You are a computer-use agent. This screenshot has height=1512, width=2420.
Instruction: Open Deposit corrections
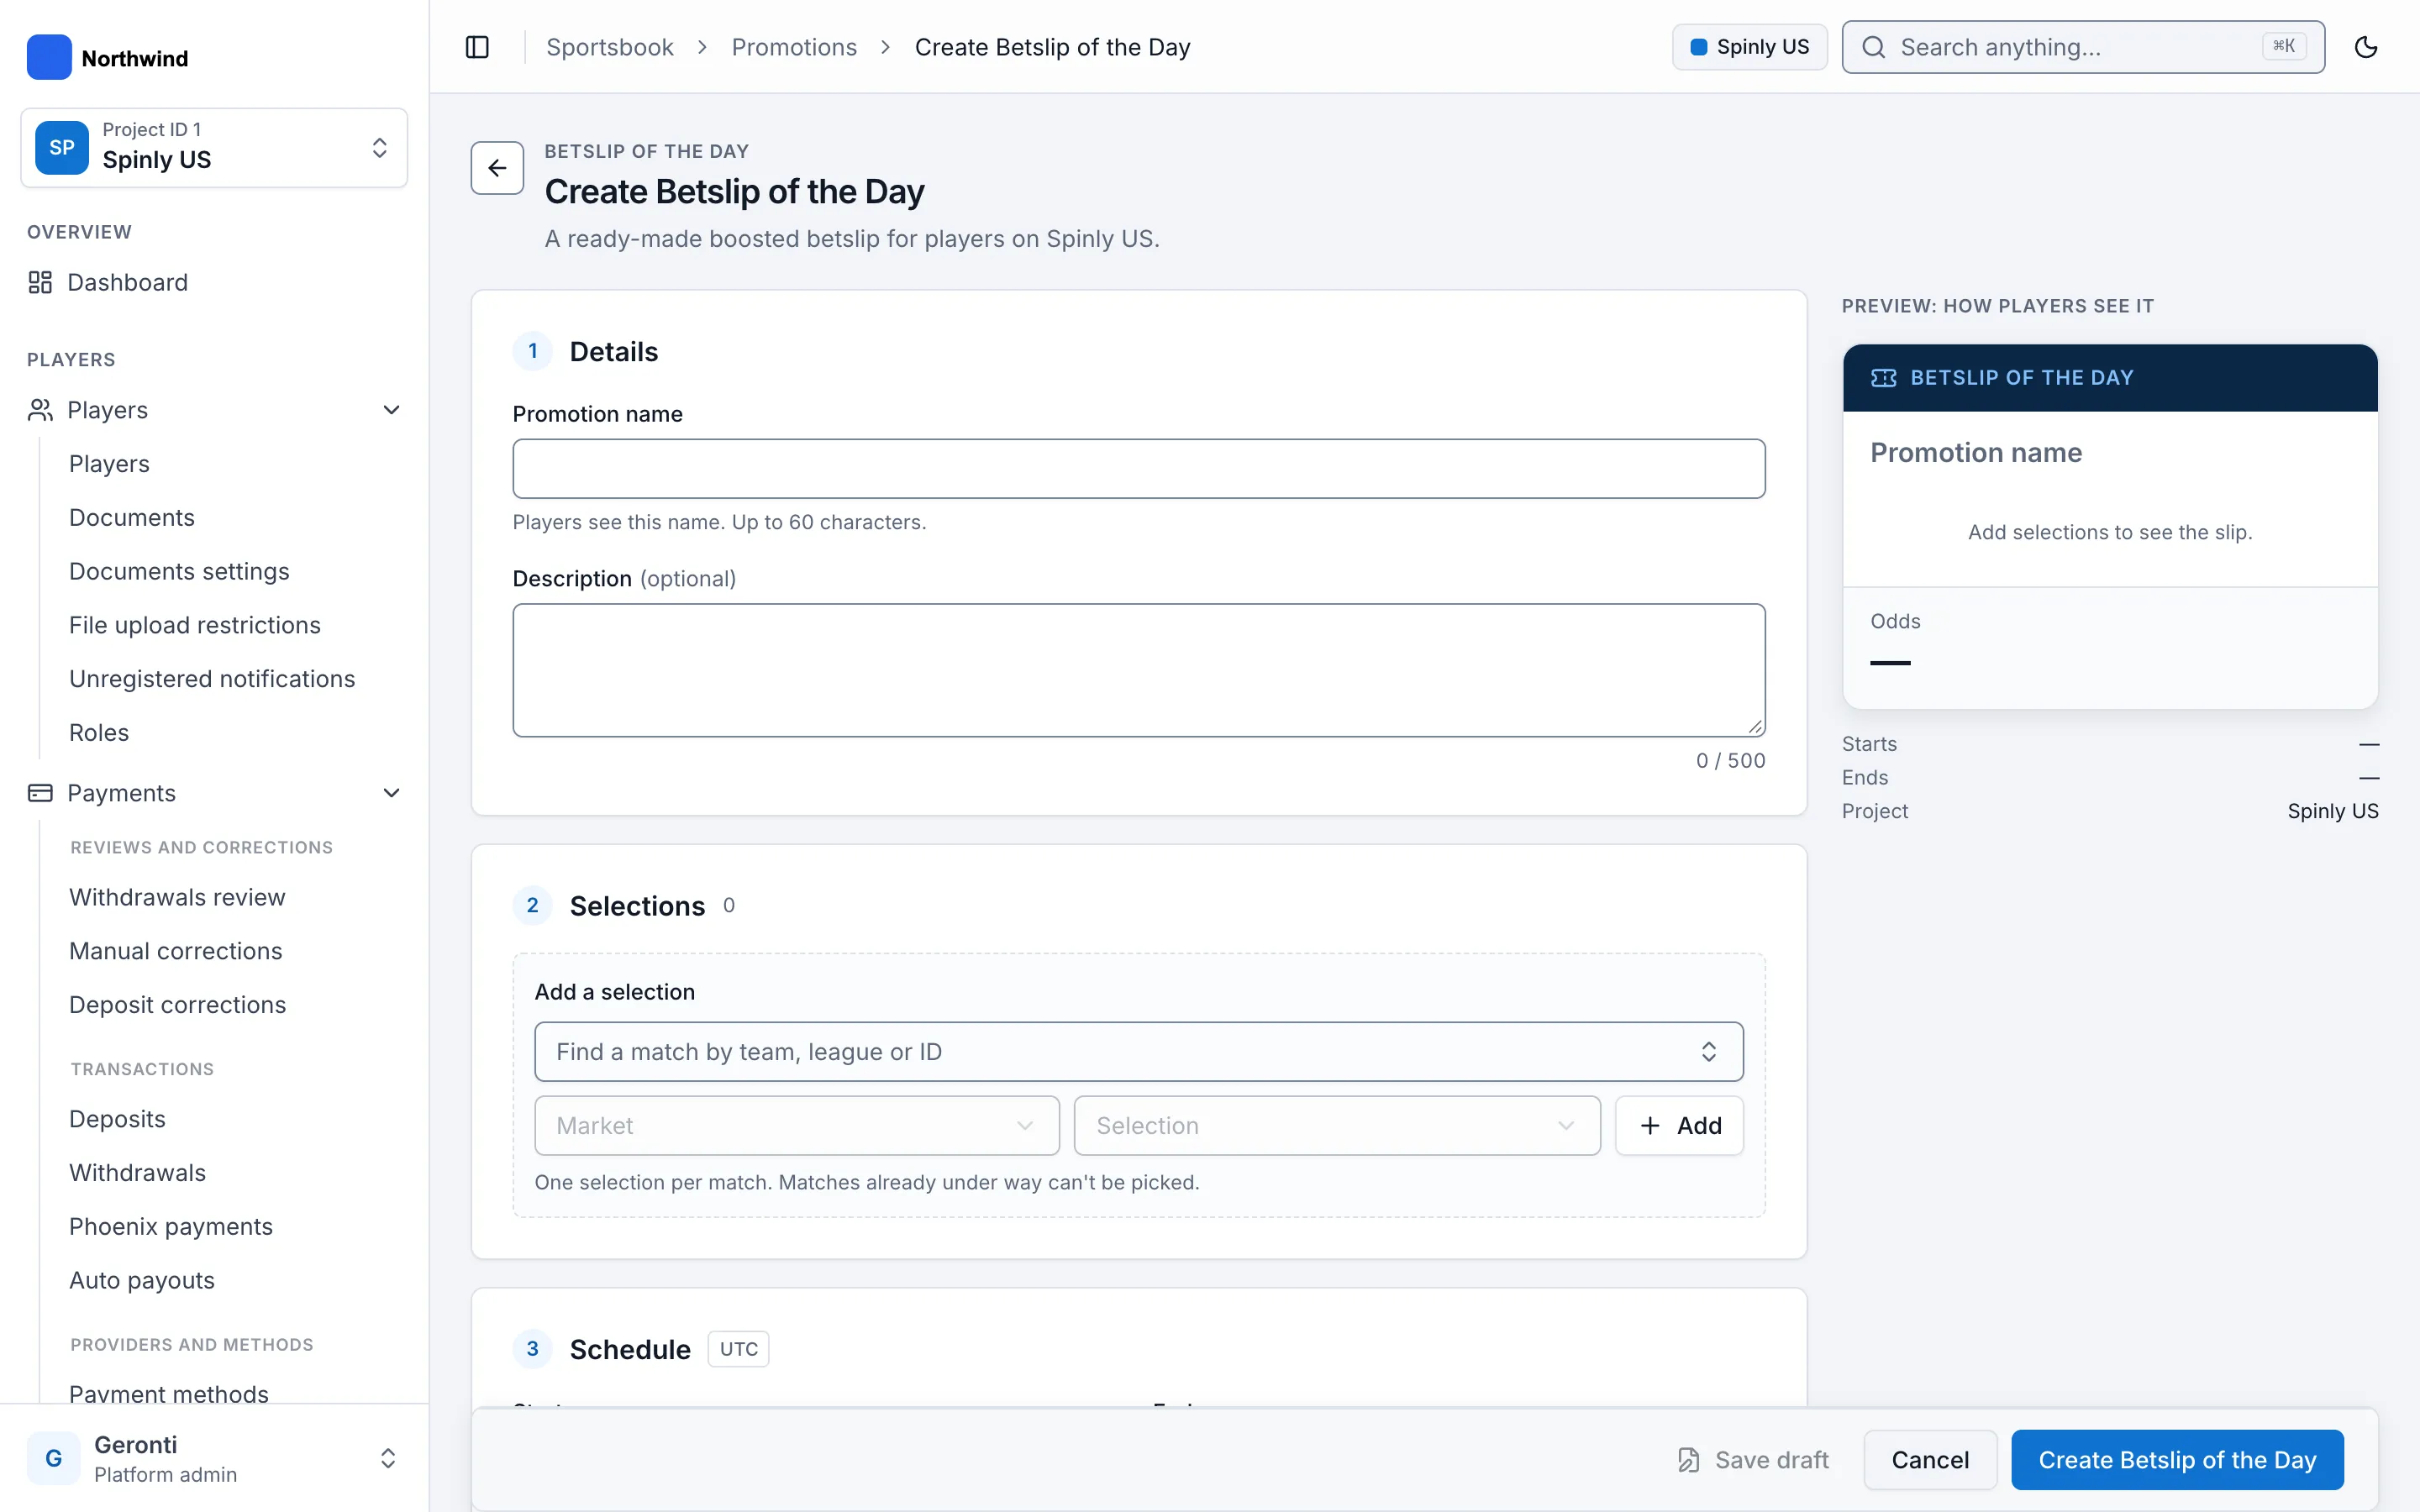(178, 1005)
